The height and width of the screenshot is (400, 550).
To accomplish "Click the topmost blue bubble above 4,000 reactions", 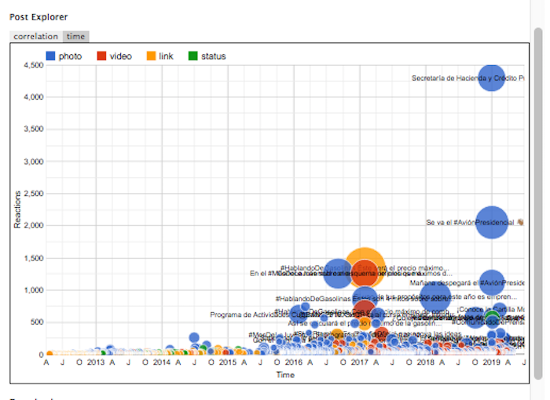I will (x=491, y=77).
